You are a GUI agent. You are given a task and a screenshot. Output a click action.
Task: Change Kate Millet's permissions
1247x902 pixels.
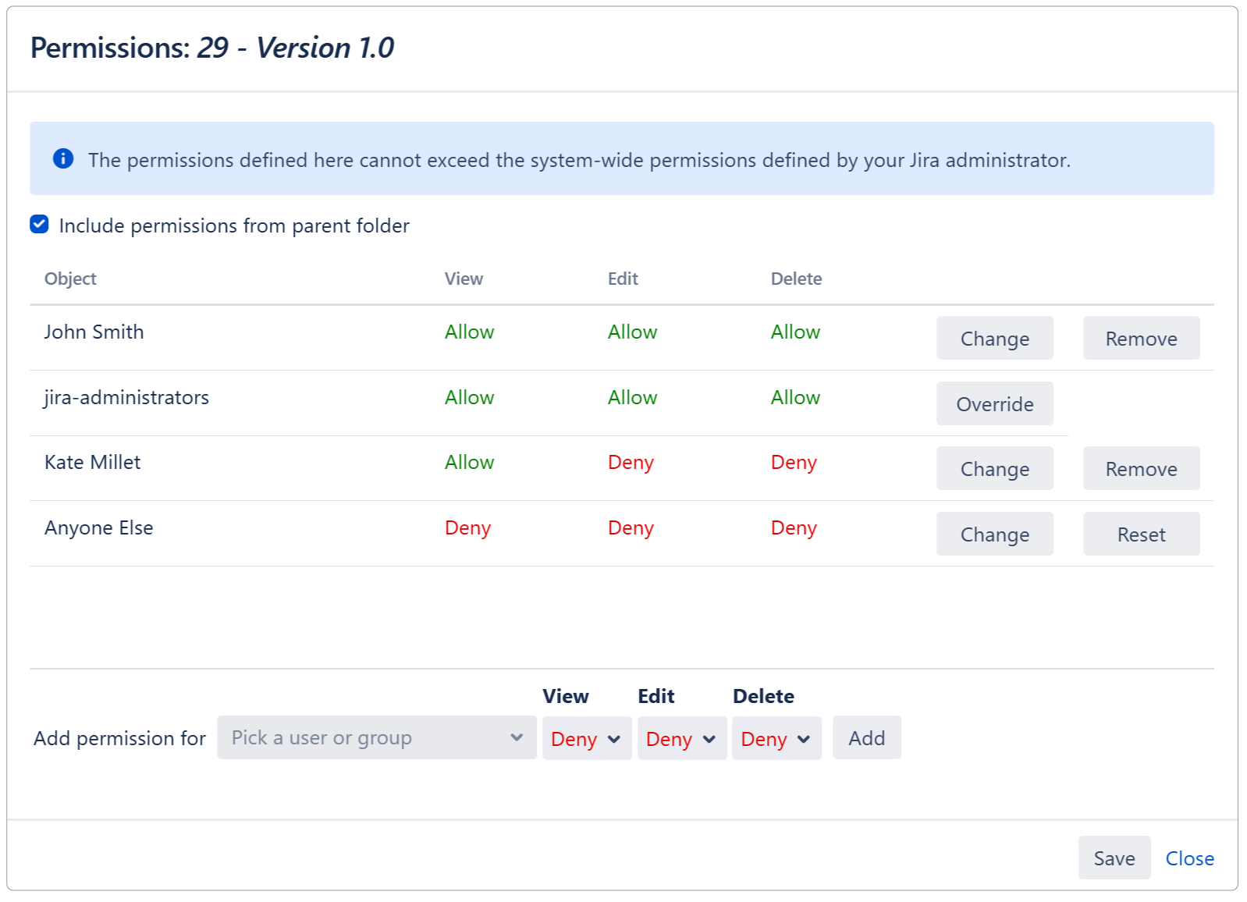[994, 468]
